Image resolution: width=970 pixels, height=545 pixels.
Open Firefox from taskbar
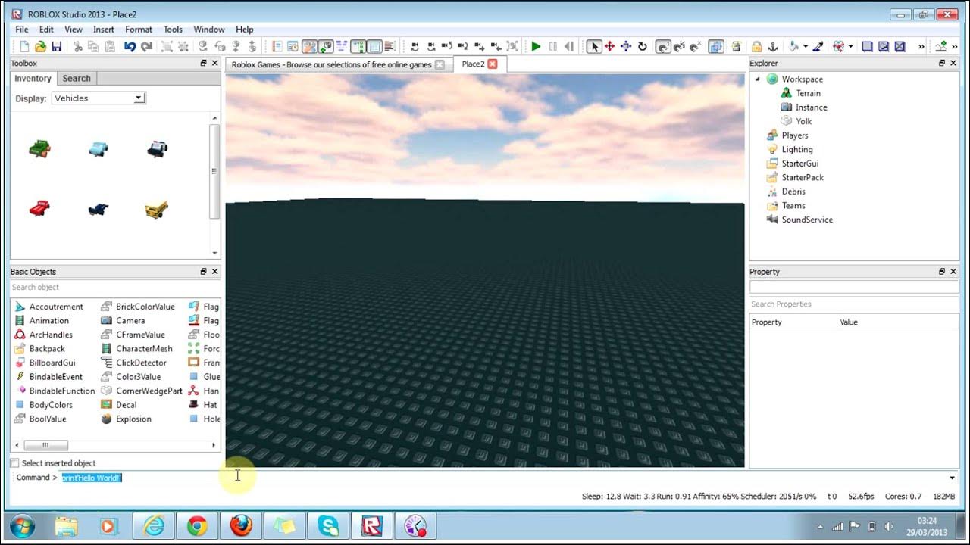click(x=241, y=526)
